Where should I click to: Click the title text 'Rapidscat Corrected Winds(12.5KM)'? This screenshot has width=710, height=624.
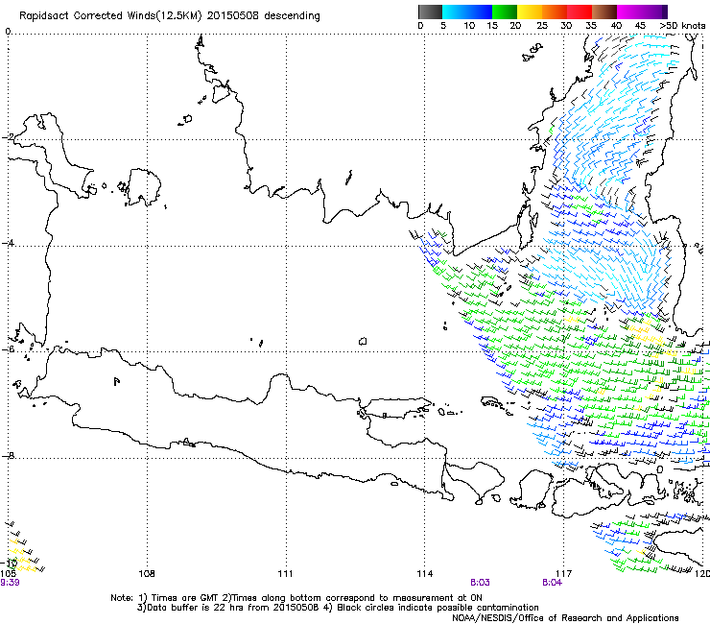coord(110,16)
